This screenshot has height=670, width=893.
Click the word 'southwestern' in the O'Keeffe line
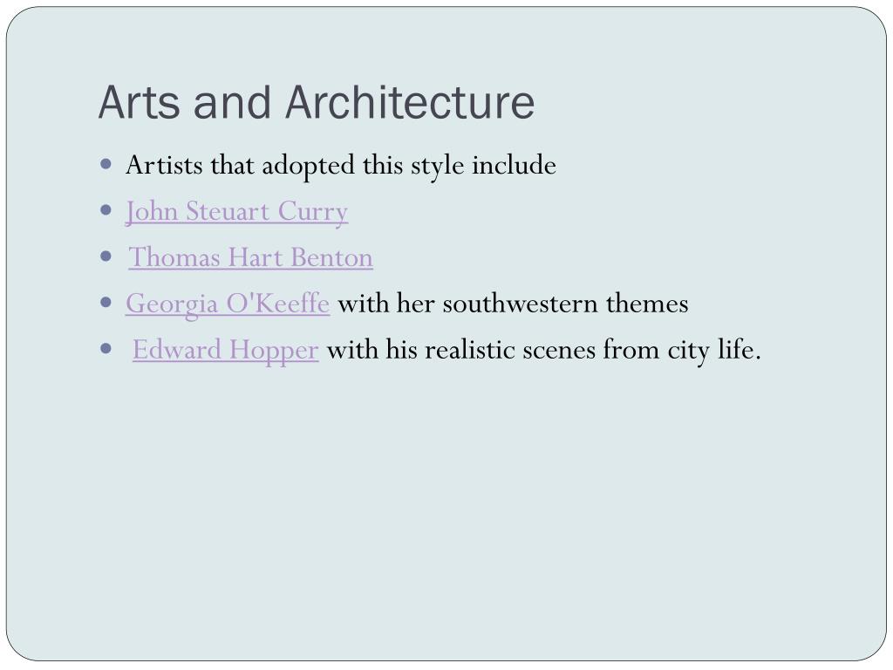tap(520, 303)
